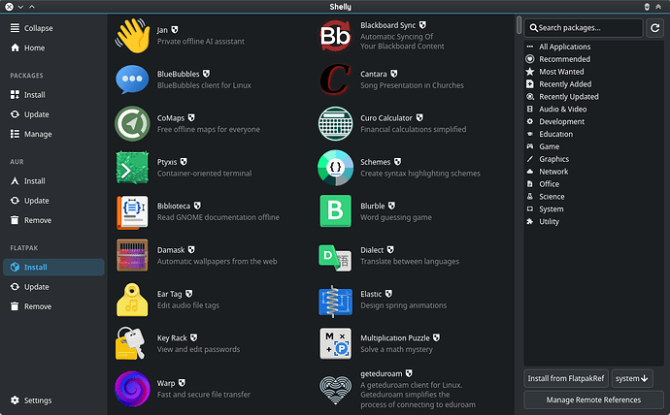Collapse the sidebar navigation

(53, 28)
